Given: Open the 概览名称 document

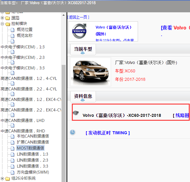Looking at the screenshot, I should click(25, 35).
